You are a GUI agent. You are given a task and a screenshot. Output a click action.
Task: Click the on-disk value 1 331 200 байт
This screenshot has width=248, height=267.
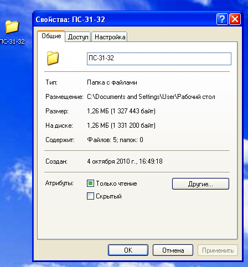coord(133,125)
